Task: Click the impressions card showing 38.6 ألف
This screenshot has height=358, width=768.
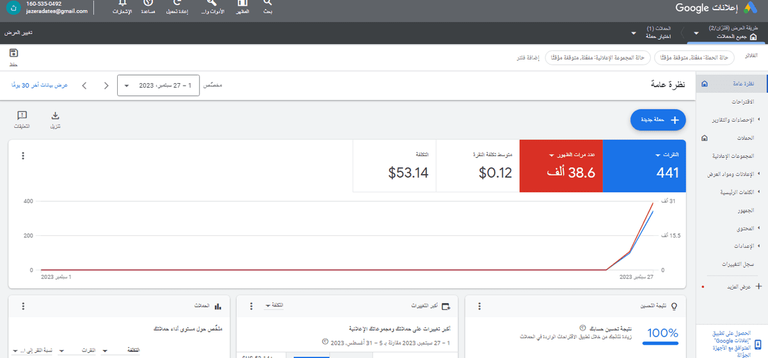Action: pos(561,166)
